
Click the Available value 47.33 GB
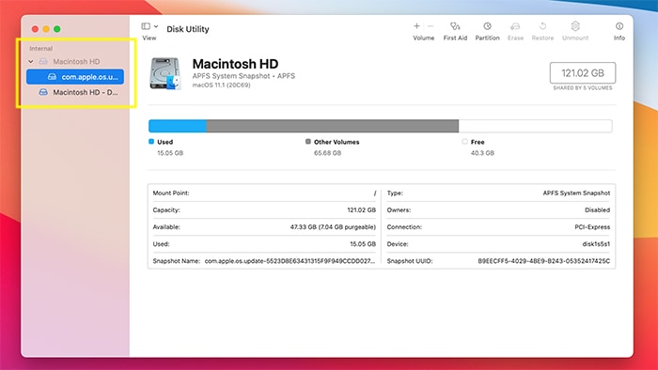point(333,227)
